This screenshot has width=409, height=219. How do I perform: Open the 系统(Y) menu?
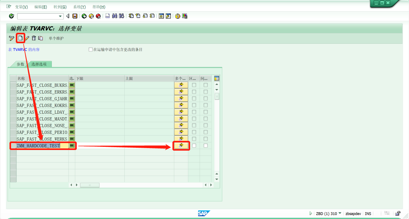(x=79, y=7)
